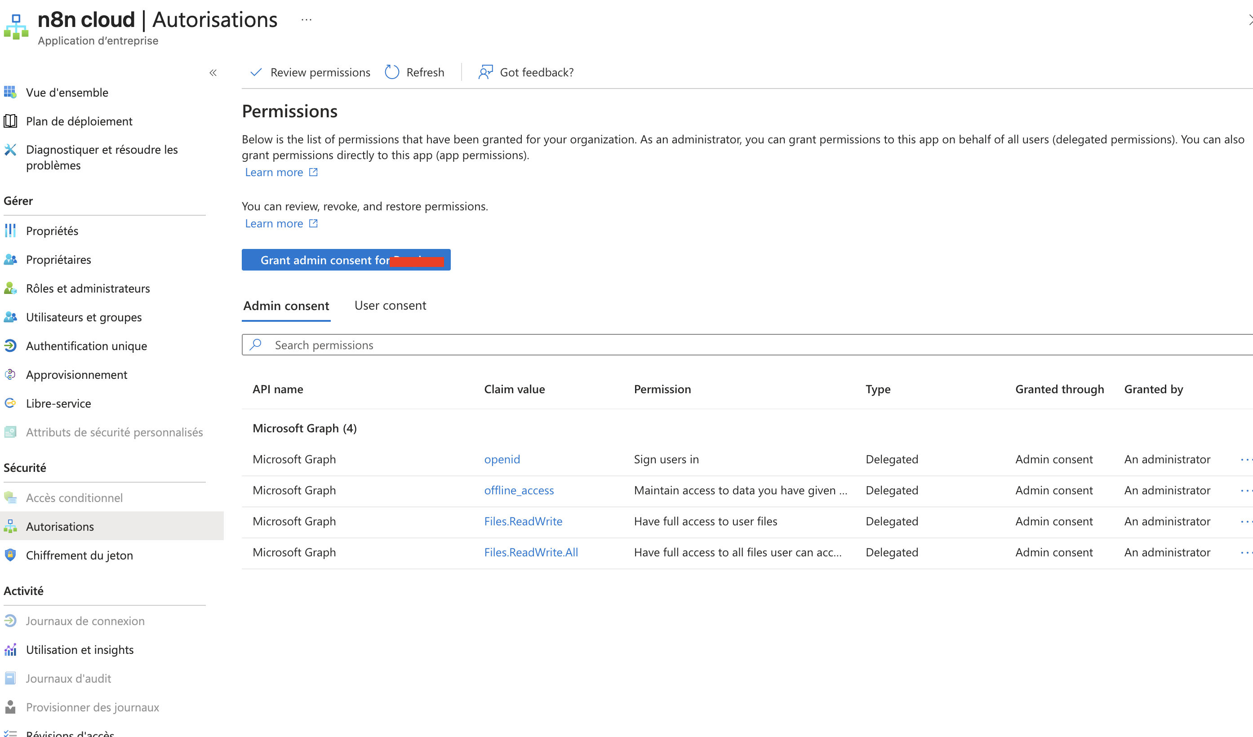Open Utilisateurs et groupes menu item

84,317
